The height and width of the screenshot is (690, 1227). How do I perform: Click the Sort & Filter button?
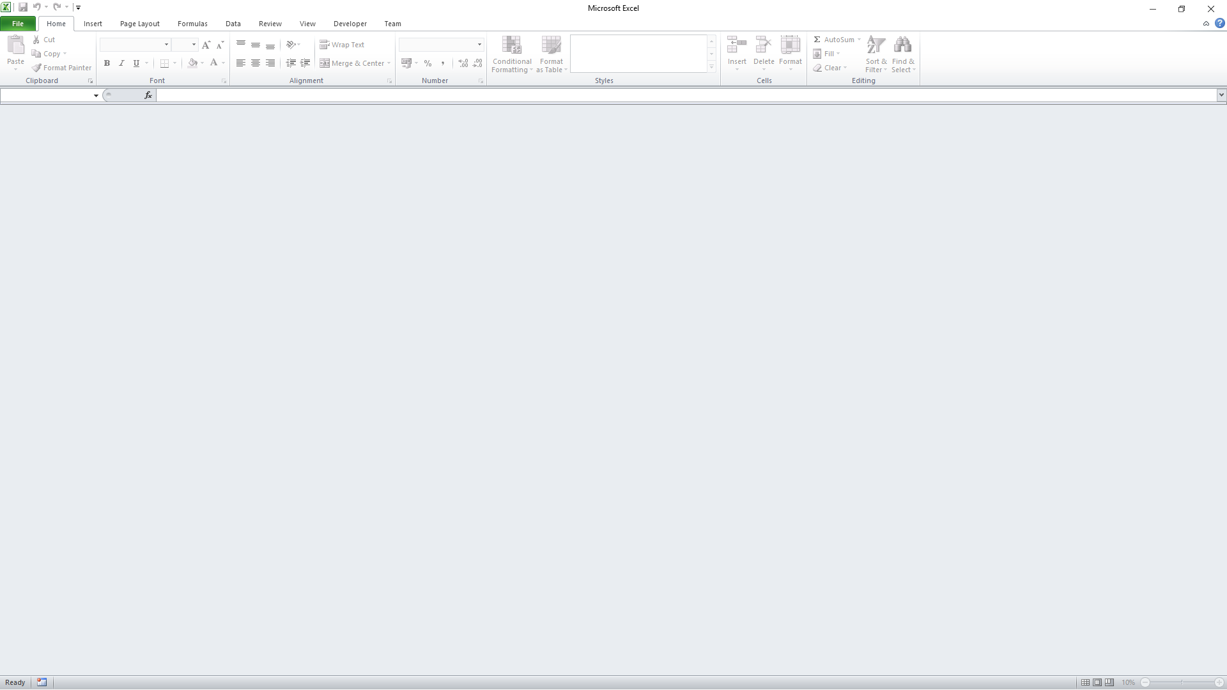(876, 54)
